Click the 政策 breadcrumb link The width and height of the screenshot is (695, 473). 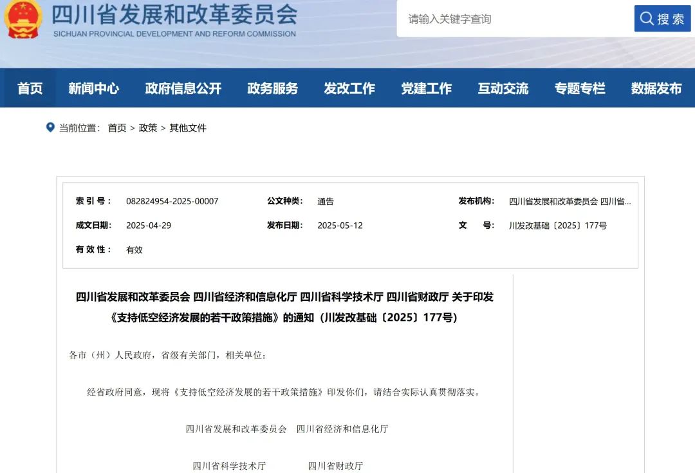click(x=148, y=128)
